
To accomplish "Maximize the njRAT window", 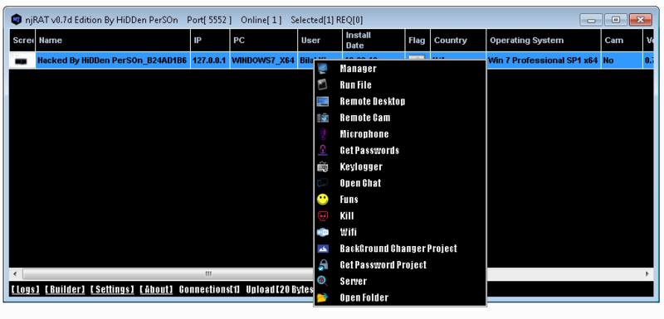I will point(616,19).
